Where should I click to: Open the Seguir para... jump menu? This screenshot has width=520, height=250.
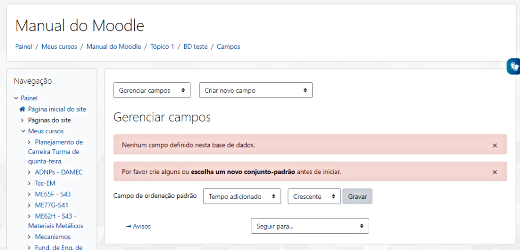(x=310, y=226)
